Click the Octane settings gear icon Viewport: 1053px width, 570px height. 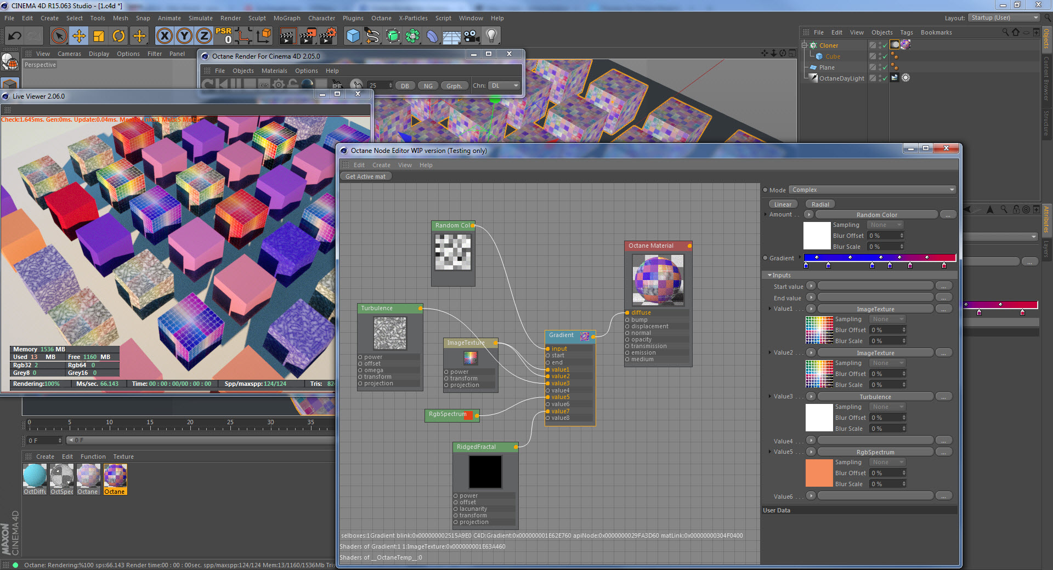[279, 85]
